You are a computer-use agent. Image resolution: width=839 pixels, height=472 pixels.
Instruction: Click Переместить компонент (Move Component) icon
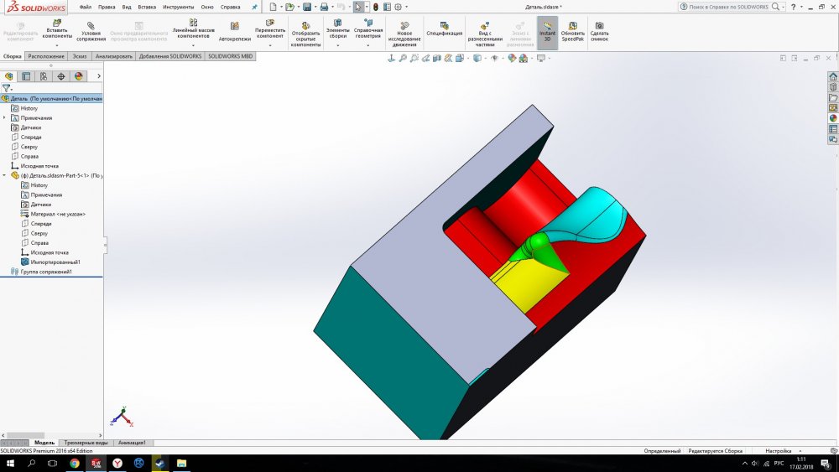pyautogui.click(x=269, y=23)
